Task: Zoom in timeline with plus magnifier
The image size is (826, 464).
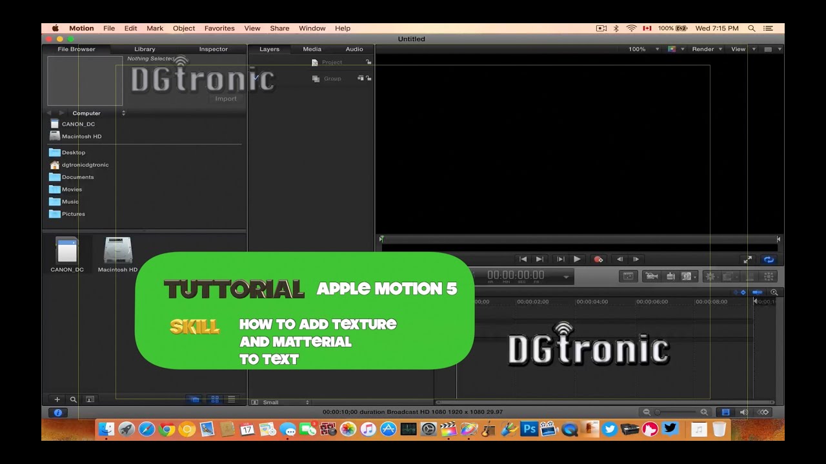Action: coord(704,412)
